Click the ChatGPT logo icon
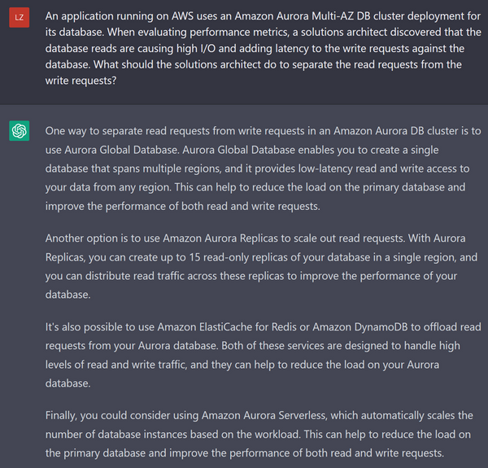488x468 pixels. (20, 130)
